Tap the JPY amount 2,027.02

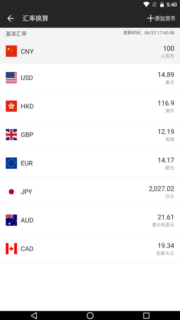coord(161,189)
